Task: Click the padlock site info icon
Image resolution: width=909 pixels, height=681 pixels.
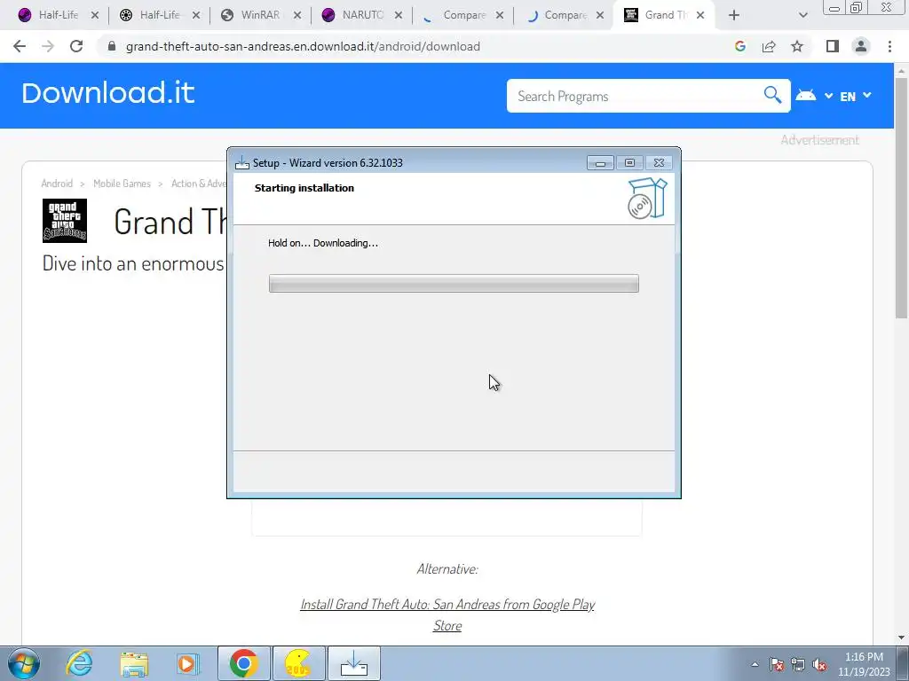Action: (112, 46)
